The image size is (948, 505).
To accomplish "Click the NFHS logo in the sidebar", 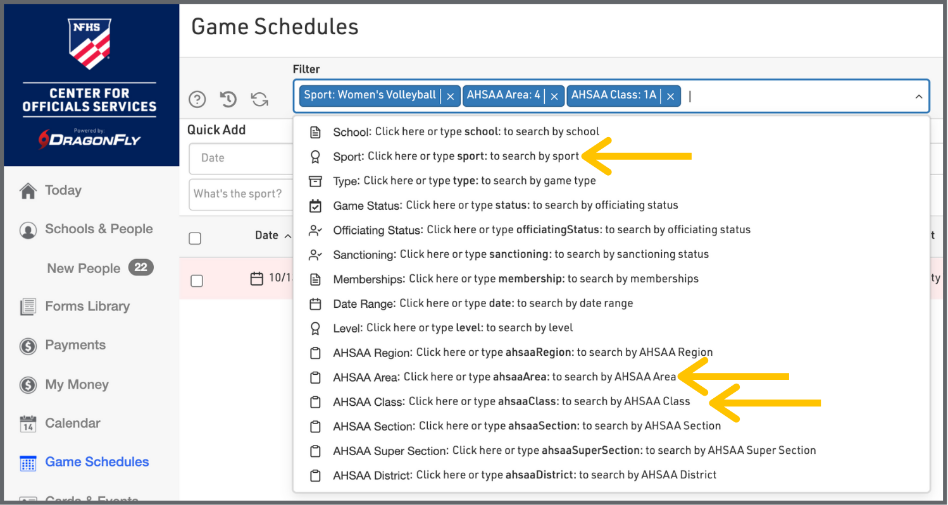I will point(89,43).
